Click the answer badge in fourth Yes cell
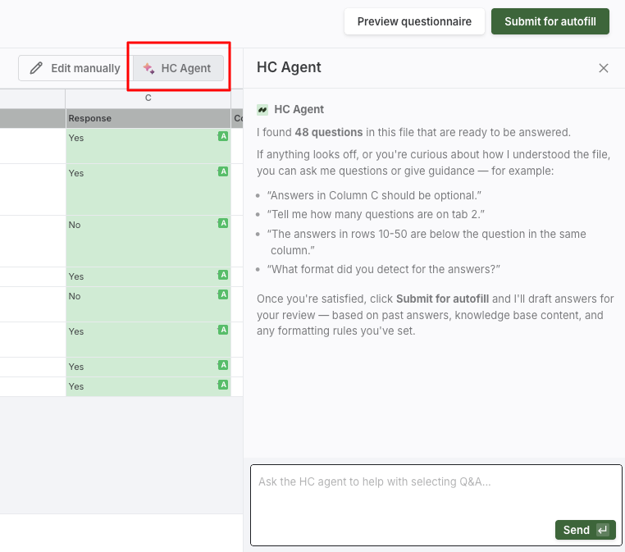Viewport: 625px width, 552px height. click(x=223, y=330)
